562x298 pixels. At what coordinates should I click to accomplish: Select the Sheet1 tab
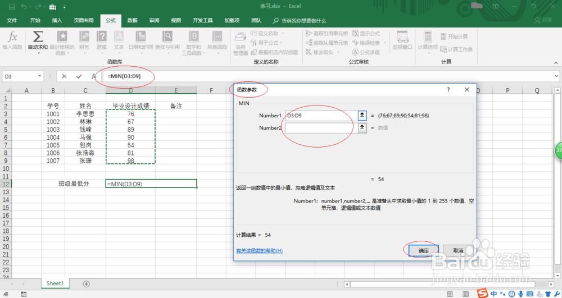[55, 283]
